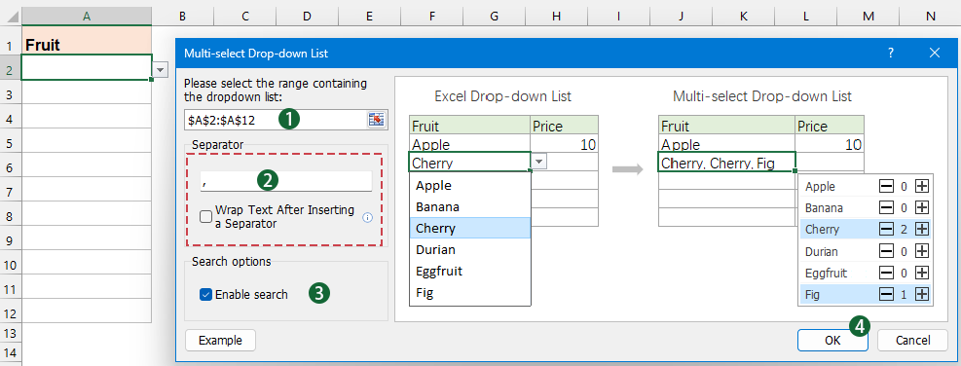Select cell A2 under the Fruit header
Image resolution: width=961 pixels, height=366 pixels.
(x=87, y=67)
